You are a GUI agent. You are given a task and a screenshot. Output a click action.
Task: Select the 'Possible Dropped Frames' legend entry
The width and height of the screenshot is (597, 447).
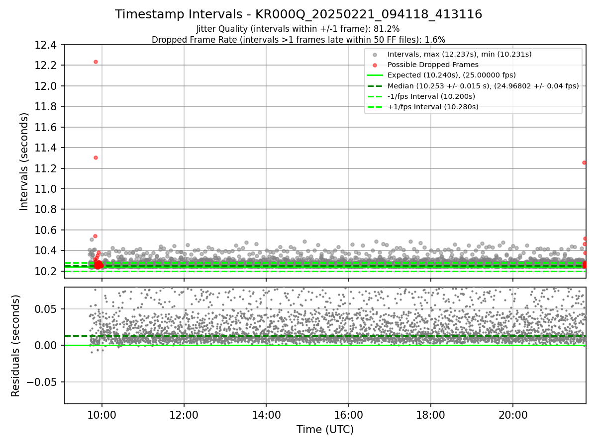pyautogui.click(x=433, y=65)
